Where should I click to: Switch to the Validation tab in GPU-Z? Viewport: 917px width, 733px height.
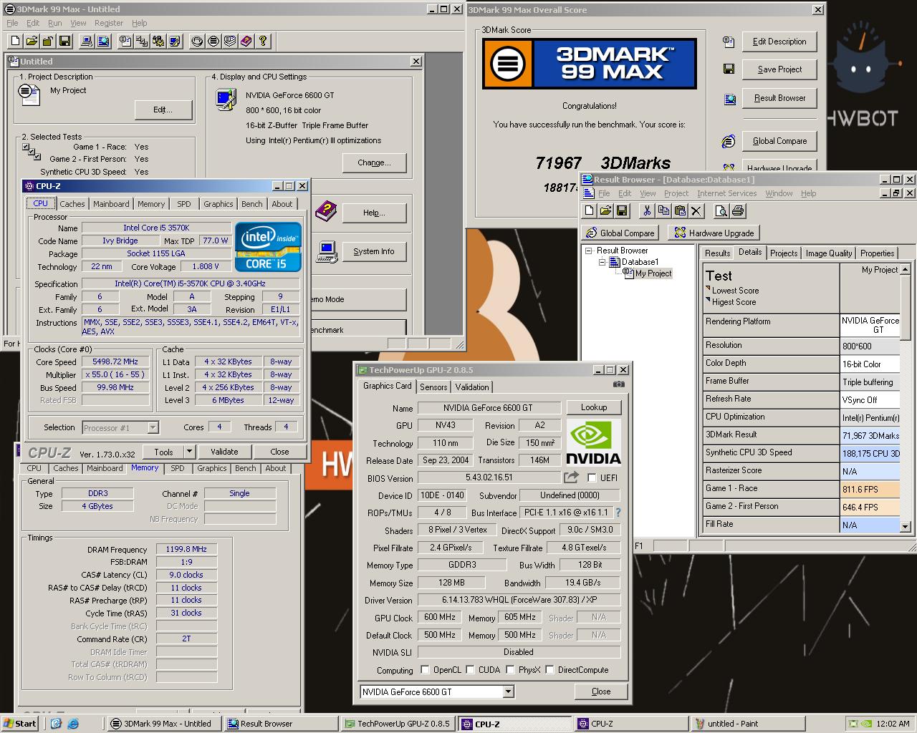(472, 387)
